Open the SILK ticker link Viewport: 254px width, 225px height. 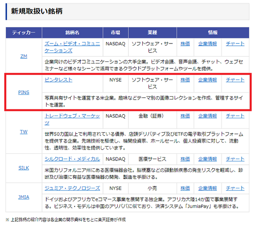point(24,168)
